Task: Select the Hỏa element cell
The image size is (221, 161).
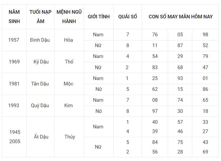Action: pos(68,40)
